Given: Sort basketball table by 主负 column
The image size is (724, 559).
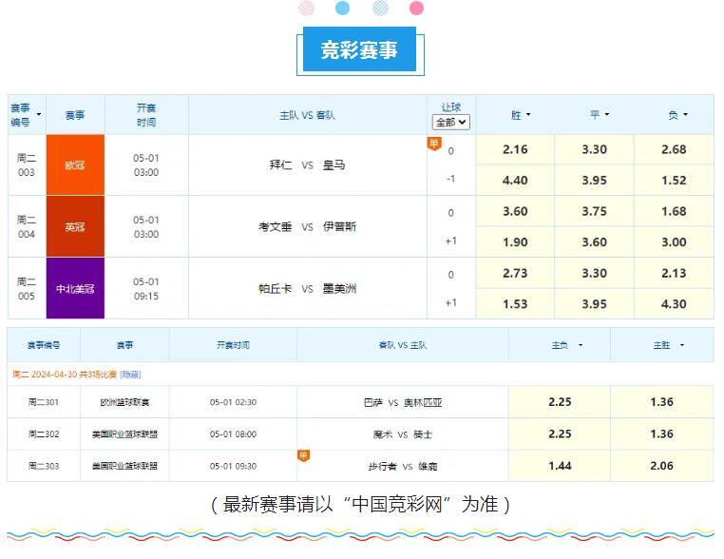Looking at the screenshot, I should (581, 345).
